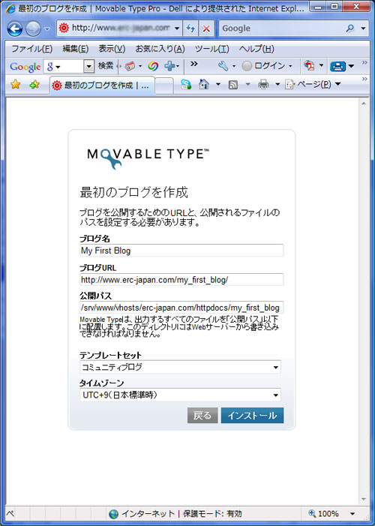375x526 pixels.
Task: Click the Refresh page icon
Action: pyautogui.click(x=190, y=29)
